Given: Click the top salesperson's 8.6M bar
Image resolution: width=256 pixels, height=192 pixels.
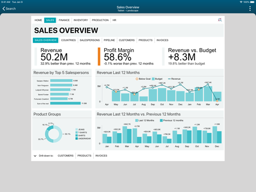Looking at the screenshot, I should coord(61,81).
